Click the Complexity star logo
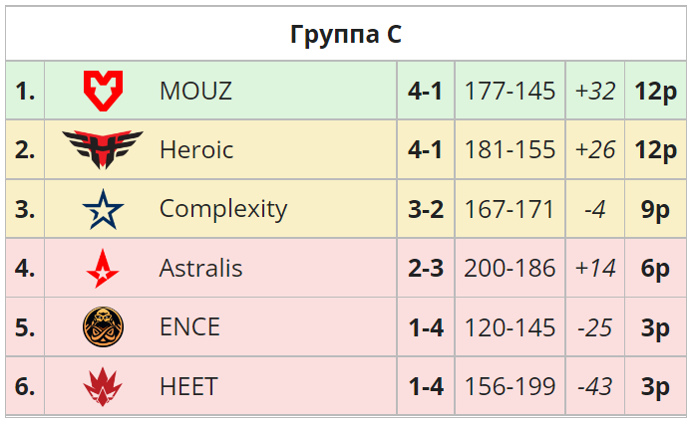Image resolution: width=691 pixels, height=423 pixels. click(x=103, y=209)
